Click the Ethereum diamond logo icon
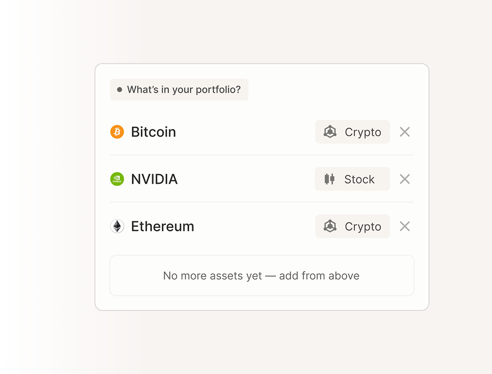Screen dimensions: 492x374 [x=117, y=226]
